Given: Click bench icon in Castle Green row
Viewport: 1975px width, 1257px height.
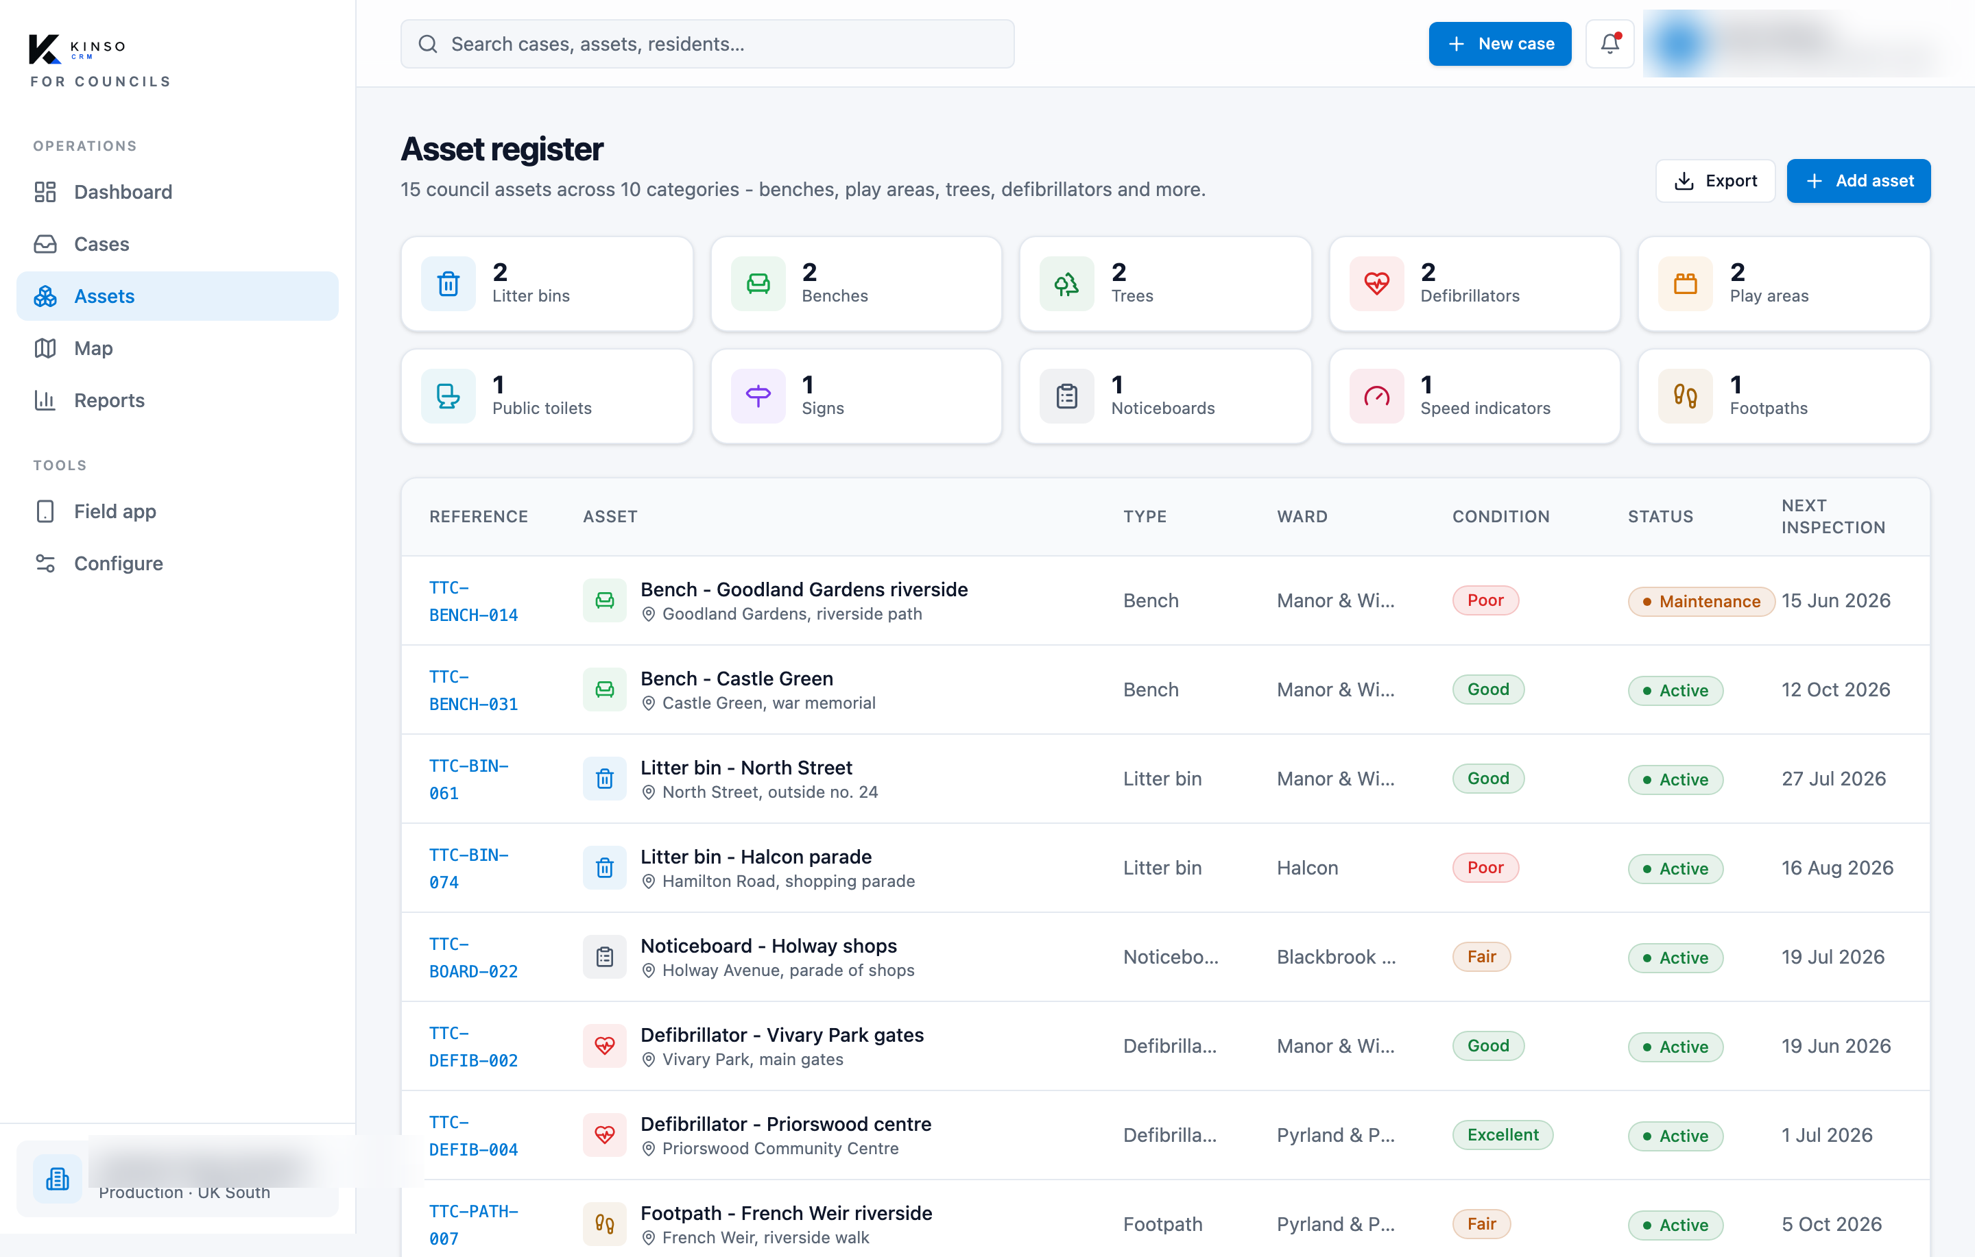Looking at the screenshot, I should pyautogui.click(x=604, y=689).
